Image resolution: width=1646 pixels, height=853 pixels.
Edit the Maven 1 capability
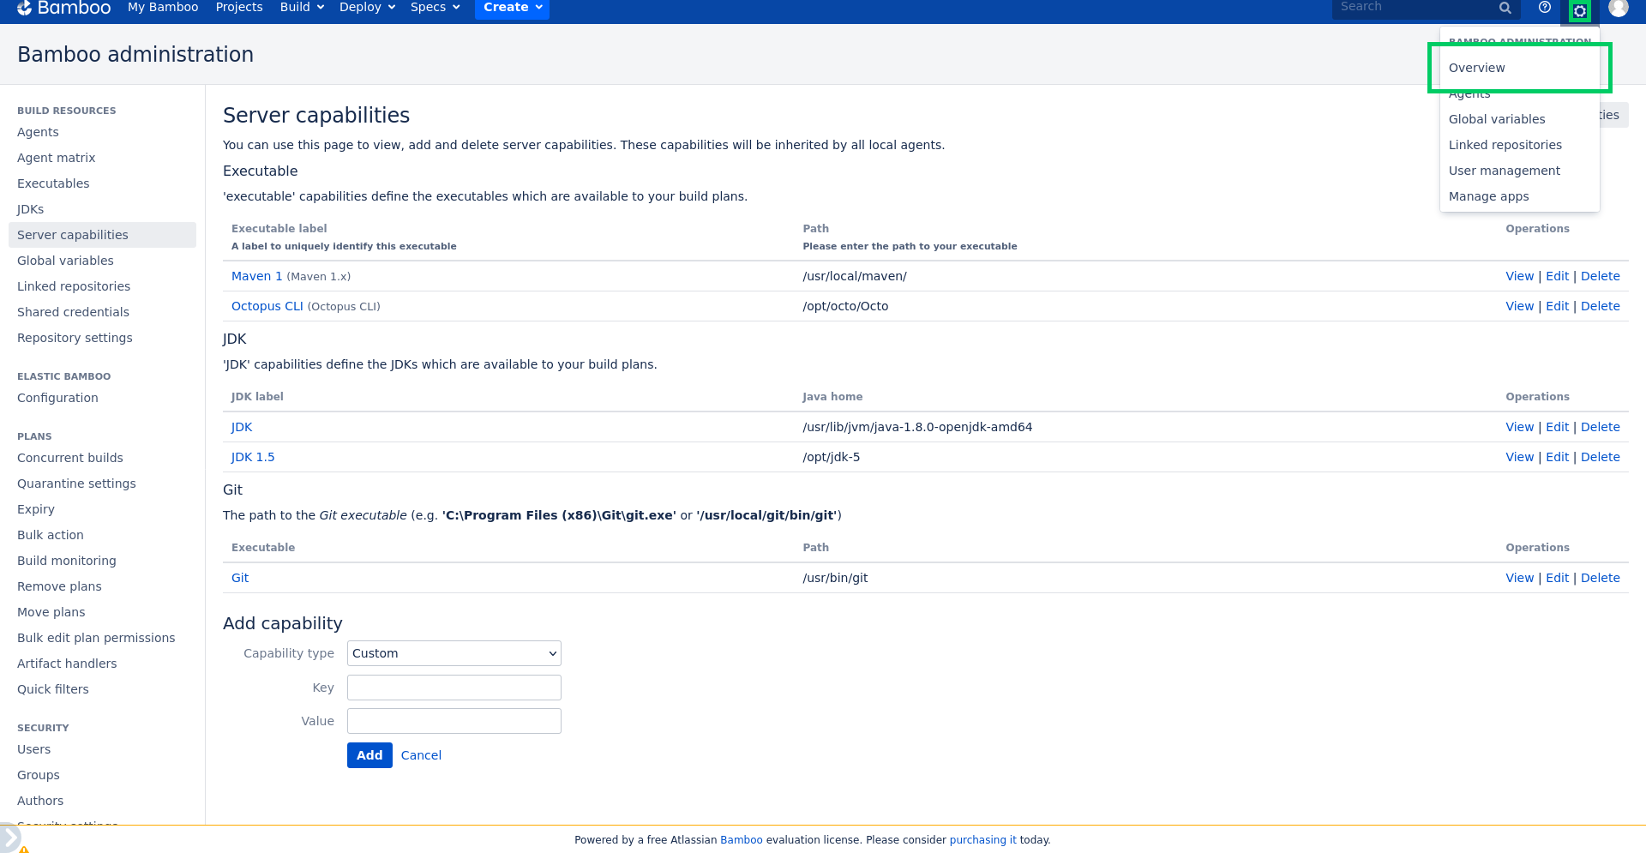[x=1557, y=276]
